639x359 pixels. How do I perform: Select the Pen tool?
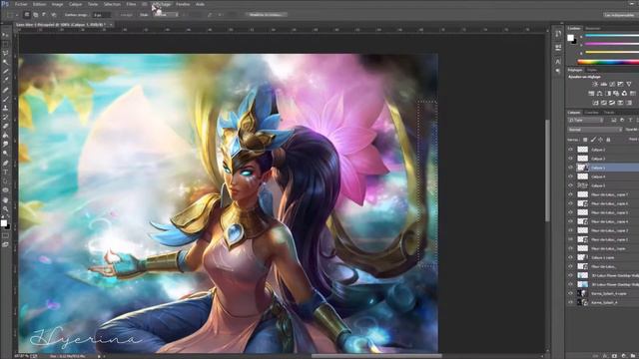(x=5, y=163)
